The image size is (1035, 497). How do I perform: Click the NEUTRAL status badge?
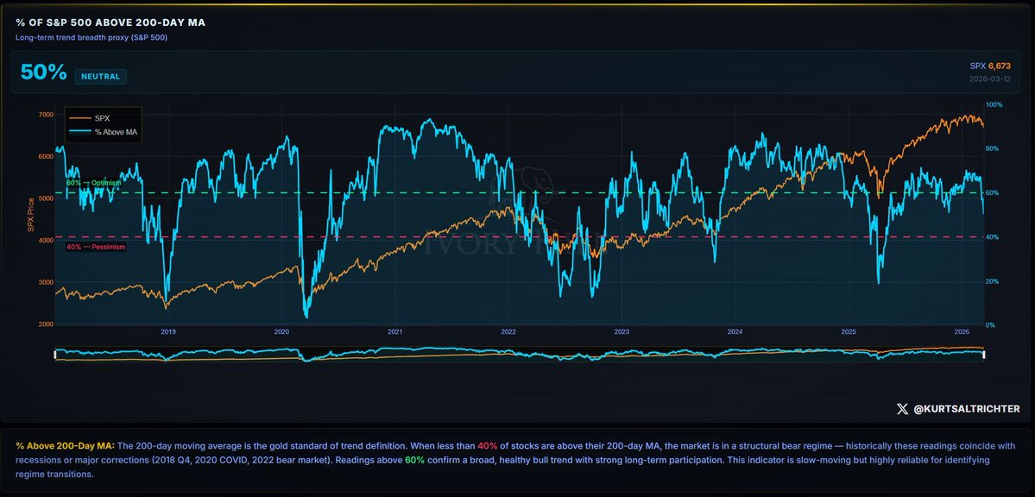(x=100, y=77)
